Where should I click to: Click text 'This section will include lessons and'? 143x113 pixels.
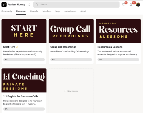114,51
